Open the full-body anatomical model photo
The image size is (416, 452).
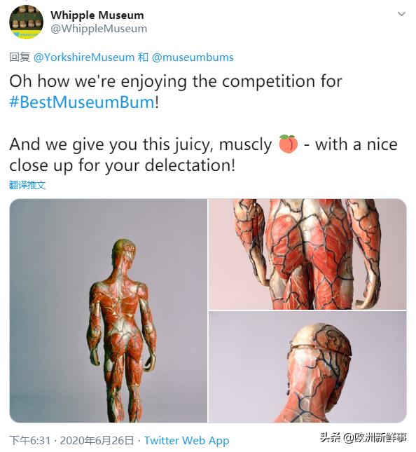[x=109, y=310]
